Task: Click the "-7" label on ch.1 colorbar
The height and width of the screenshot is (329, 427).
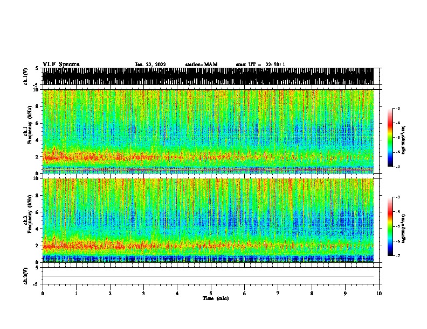Action: pos(397,167)
